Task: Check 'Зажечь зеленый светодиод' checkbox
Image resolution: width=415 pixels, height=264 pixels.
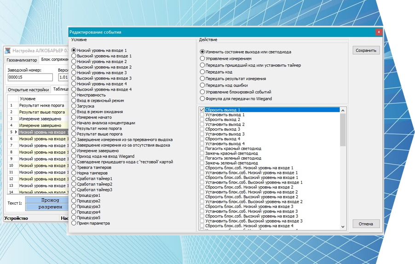Action: point(202,163)
